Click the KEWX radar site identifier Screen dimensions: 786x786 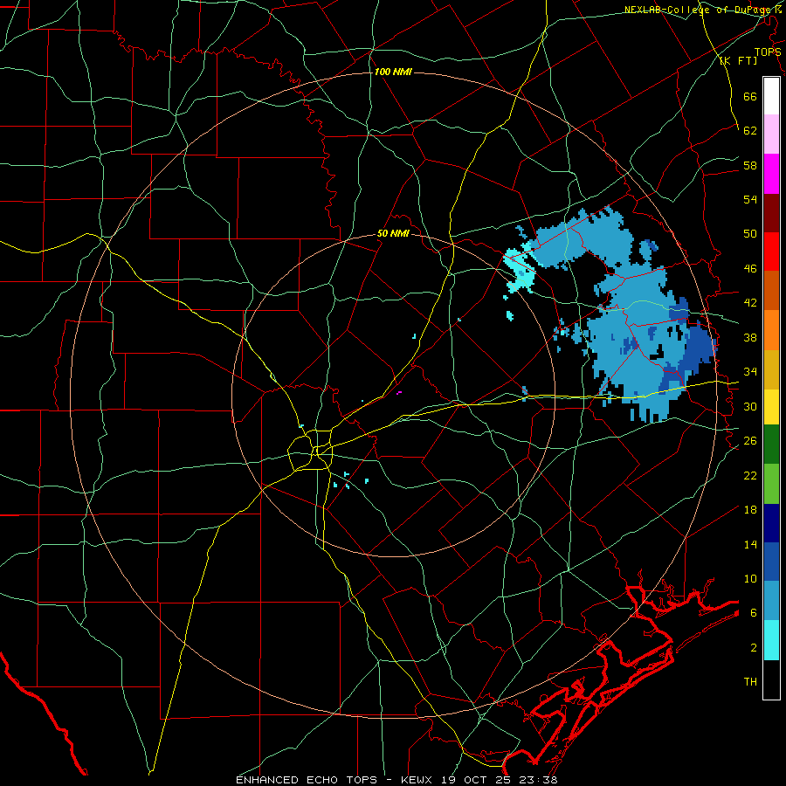tap(418, 780)
